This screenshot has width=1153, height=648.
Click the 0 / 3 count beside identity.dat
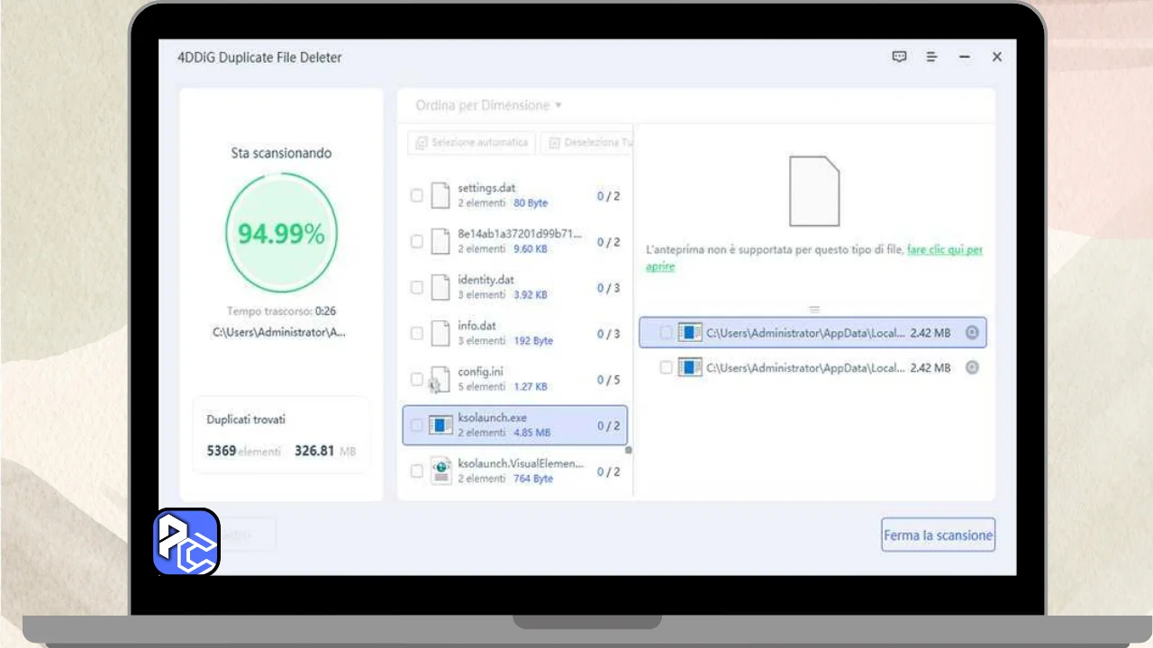tap(609, 287)
